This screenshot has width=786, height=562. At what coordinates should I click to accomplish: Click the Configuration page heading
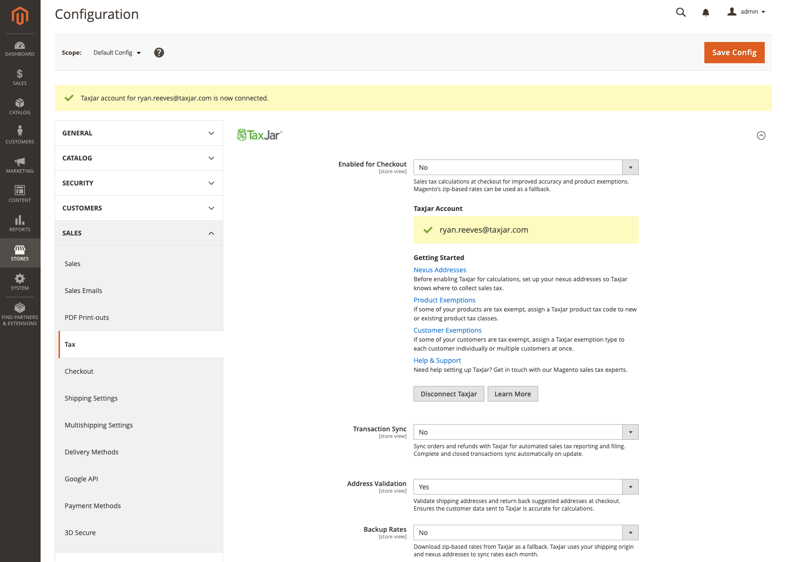tap(97, 14)
